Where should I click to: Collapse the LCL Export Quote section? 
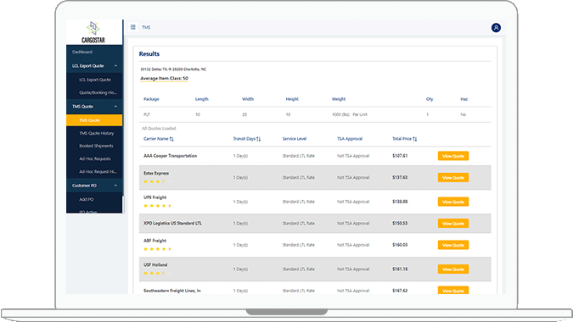tap(115, 66)
